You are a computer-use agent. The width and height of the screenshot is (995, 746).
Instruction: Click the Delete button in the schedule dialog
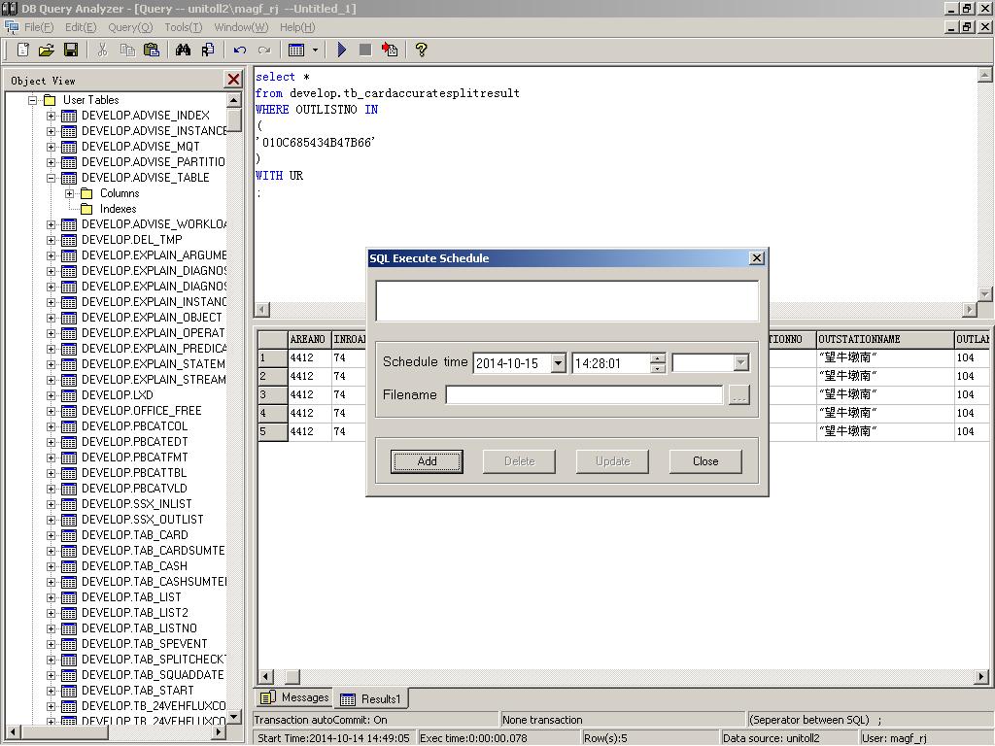[x=519, y=461]
